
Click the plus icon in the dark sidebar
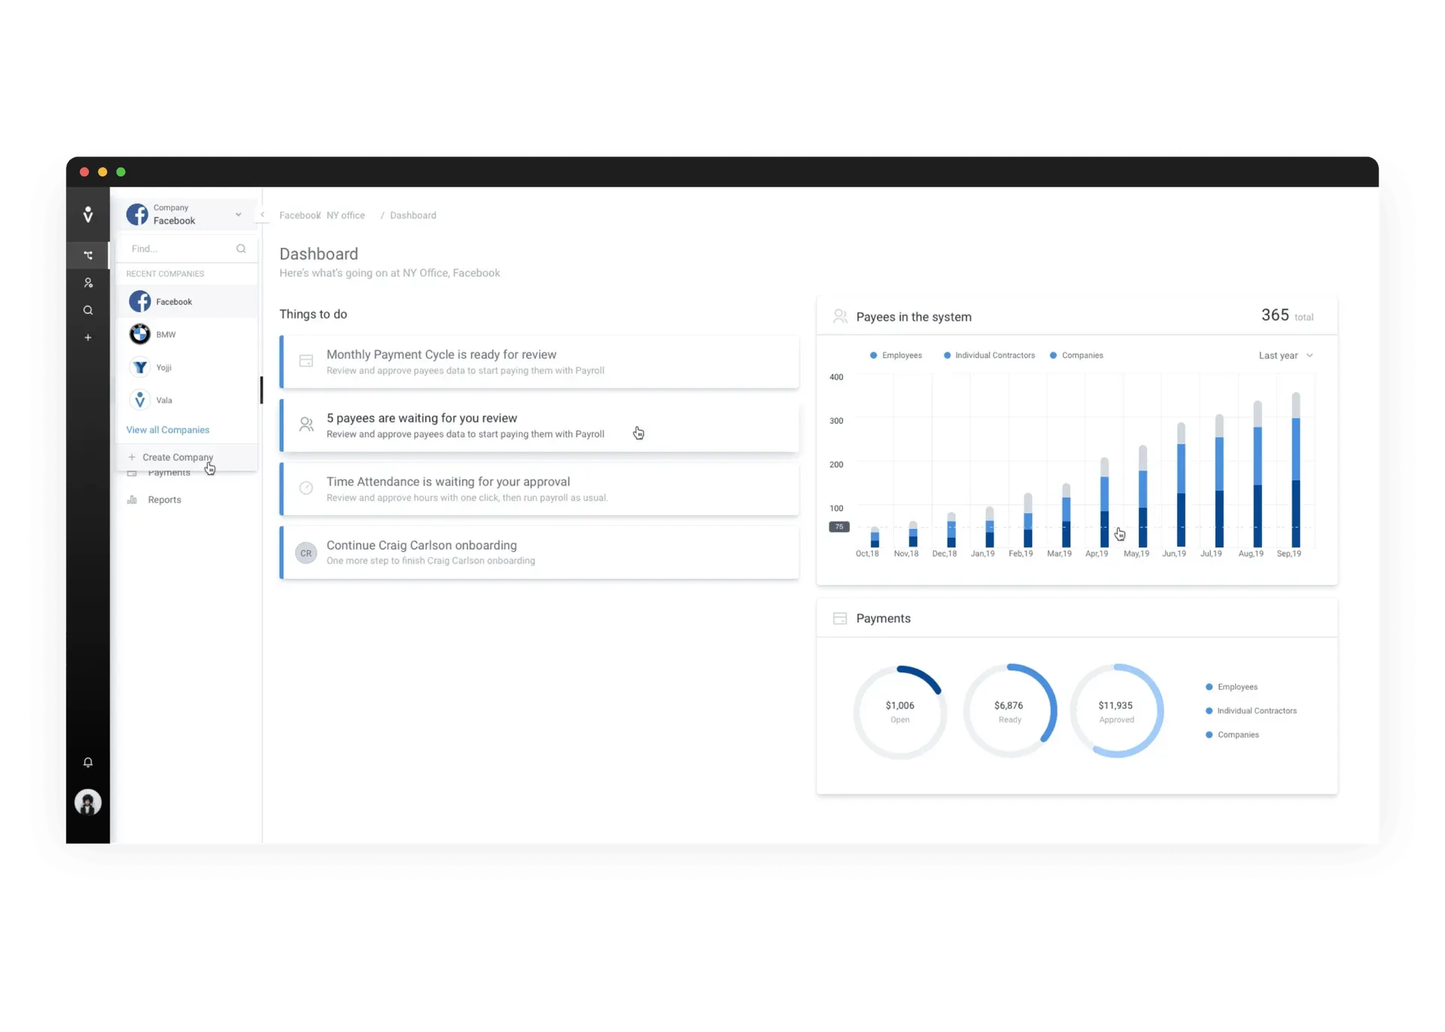click(88, 338)
